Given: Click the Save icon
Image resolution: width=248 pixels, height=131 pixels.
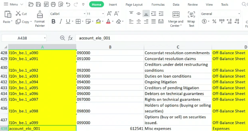Looking at the screenshot, I should pos(38,4).
